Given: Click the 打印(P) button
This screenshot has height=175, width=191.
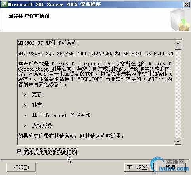Looking at the screenshot, I should point(21,167).
